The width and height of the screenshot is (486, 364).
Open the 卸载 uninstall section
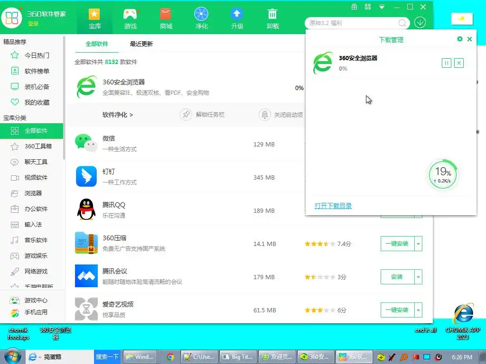[273, 18]
